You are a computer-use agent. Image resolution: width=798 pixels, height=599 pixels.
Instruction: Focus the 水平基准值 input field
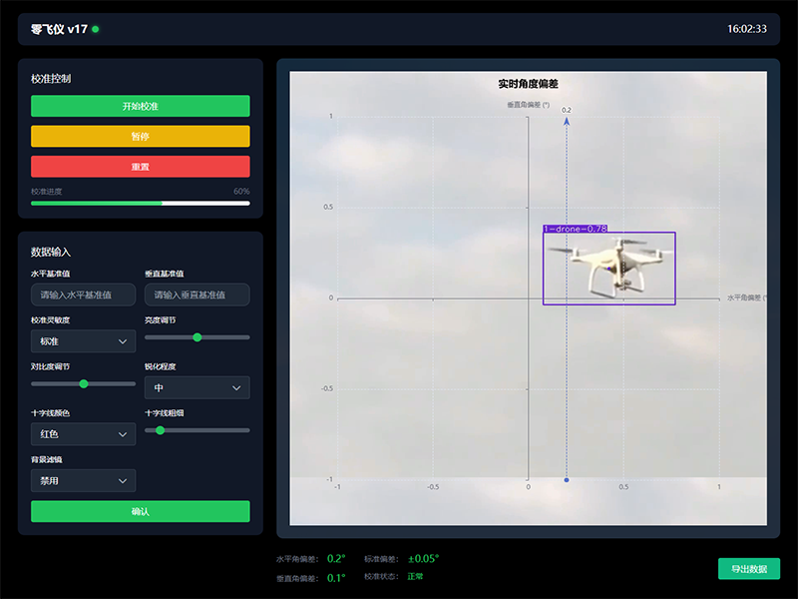83,295
